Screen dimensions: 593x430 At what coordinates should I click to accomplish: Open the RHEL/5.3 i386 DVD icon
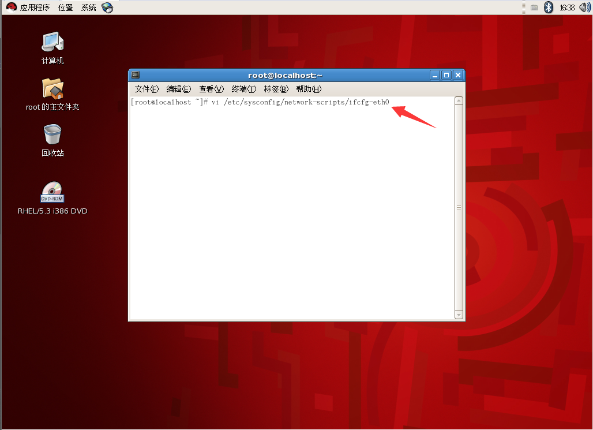coord(52,192)
